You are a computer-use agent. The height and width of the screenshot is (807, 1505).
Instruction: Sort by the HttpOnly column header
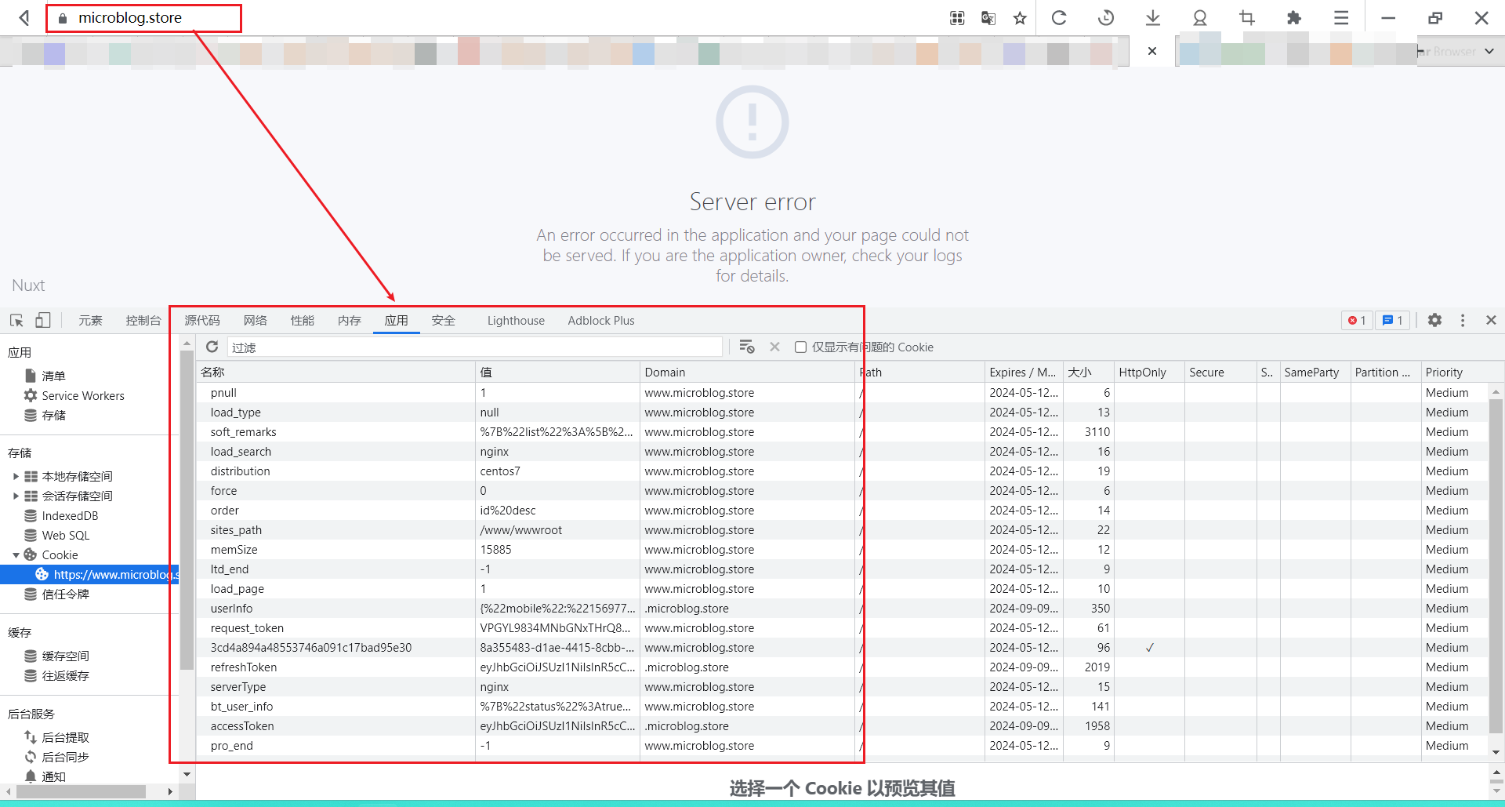point(1149,372)
